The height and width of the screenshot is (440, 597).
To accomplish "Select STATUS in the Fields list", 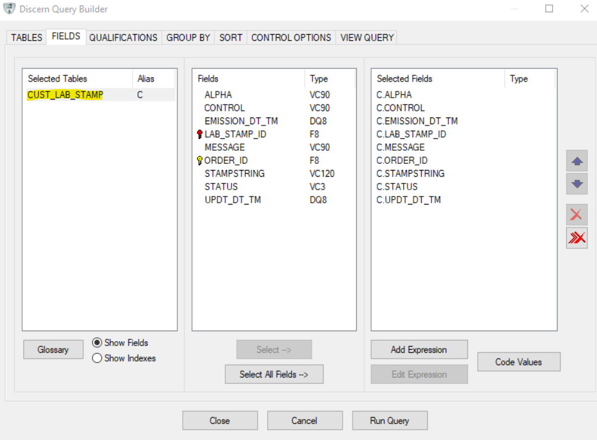I will (221, 187).
